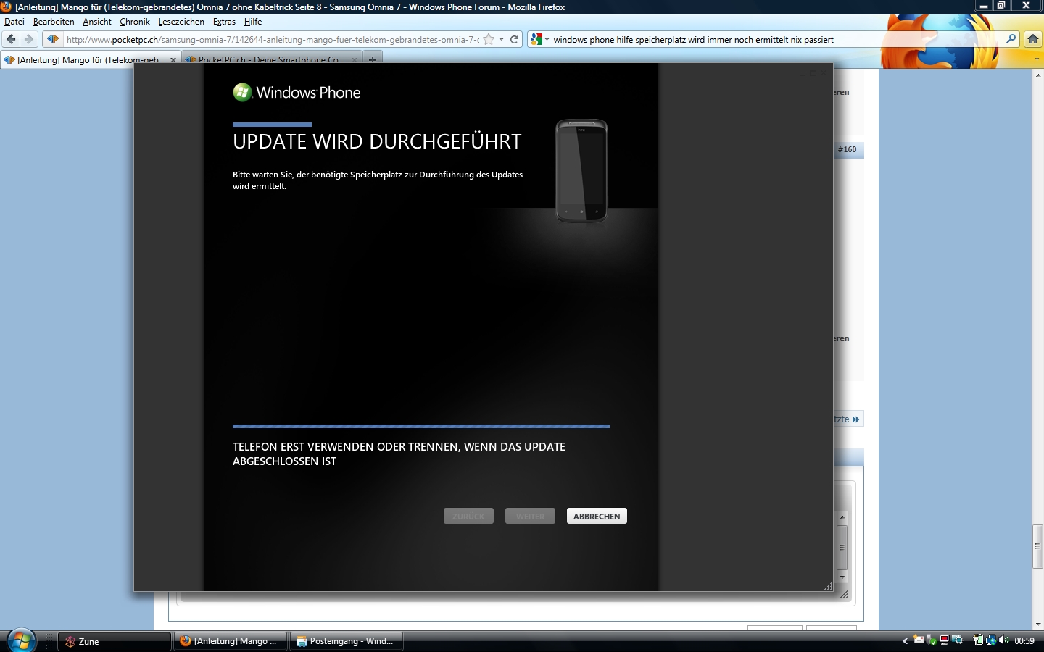1044x652 pixels.
Task: Click the safely remove hardware tray icon
Action: pyautogui.click(x=931, y=640)
